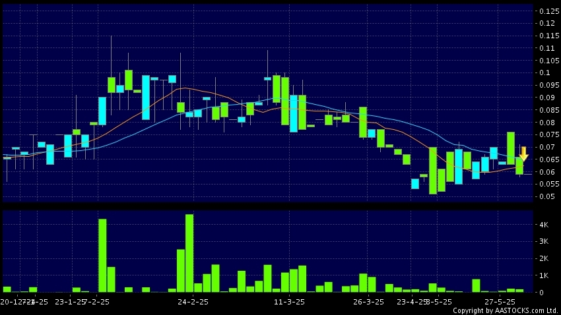The image size is (561, 315).
Task: Click the 0.075 price axis label
Action: click(549, 134)
